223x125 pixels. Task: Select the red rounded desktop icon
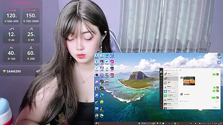click(112, 75)
